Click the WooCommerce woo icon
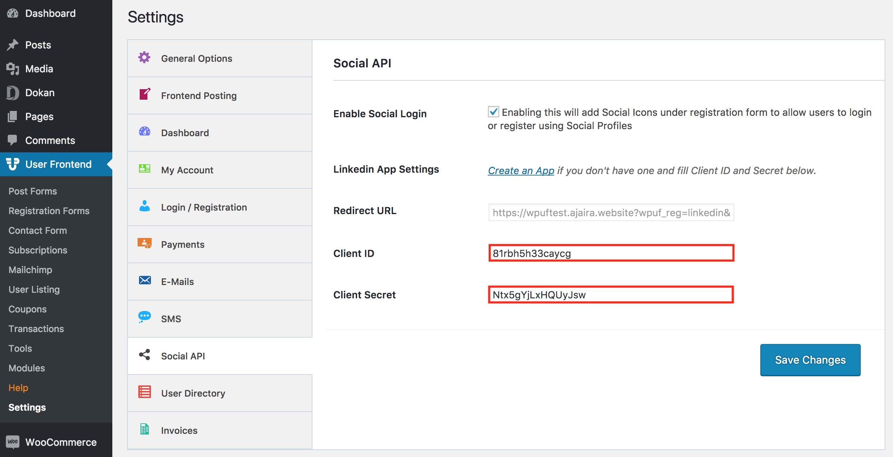Image resolution: width=893 pixels, height=457 pixels. click(x=13, y=442)
